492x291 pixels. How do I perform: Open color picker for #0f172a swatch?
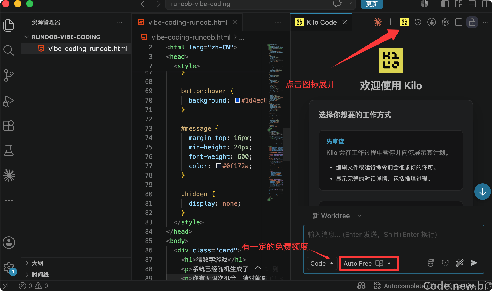click(x=219, y=166)
